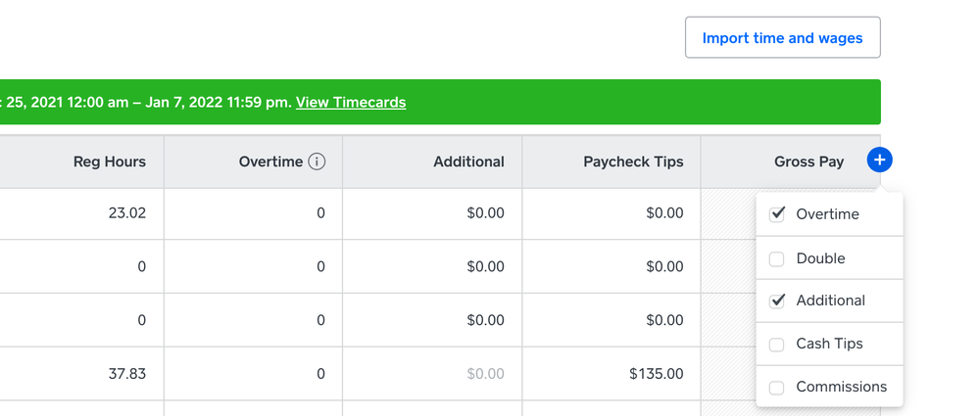This screenshot has width=979, height=416.
Task: Click the Additional column header
Action: [x=468, y=162]
